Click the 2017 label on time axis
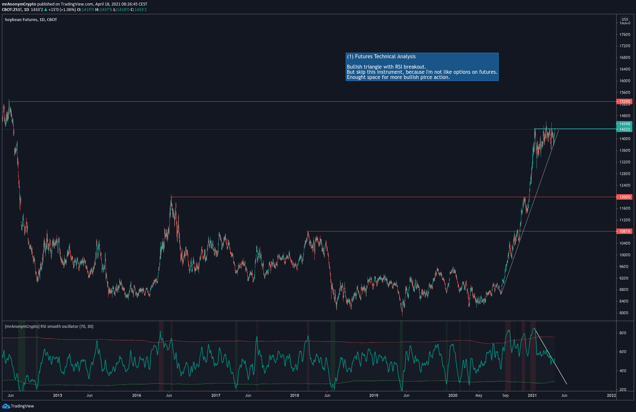This screenshot has height=412, width=636. 216,395
